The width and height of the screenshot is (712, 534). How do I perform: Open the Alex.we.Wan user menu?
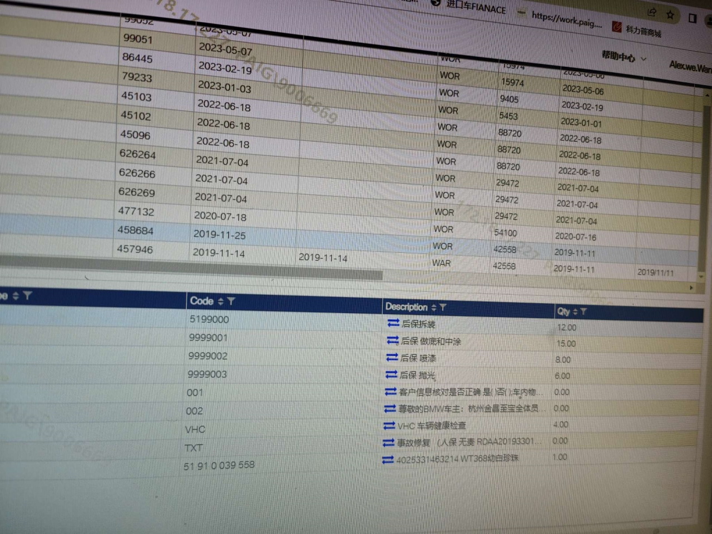(x=690, y=67)
